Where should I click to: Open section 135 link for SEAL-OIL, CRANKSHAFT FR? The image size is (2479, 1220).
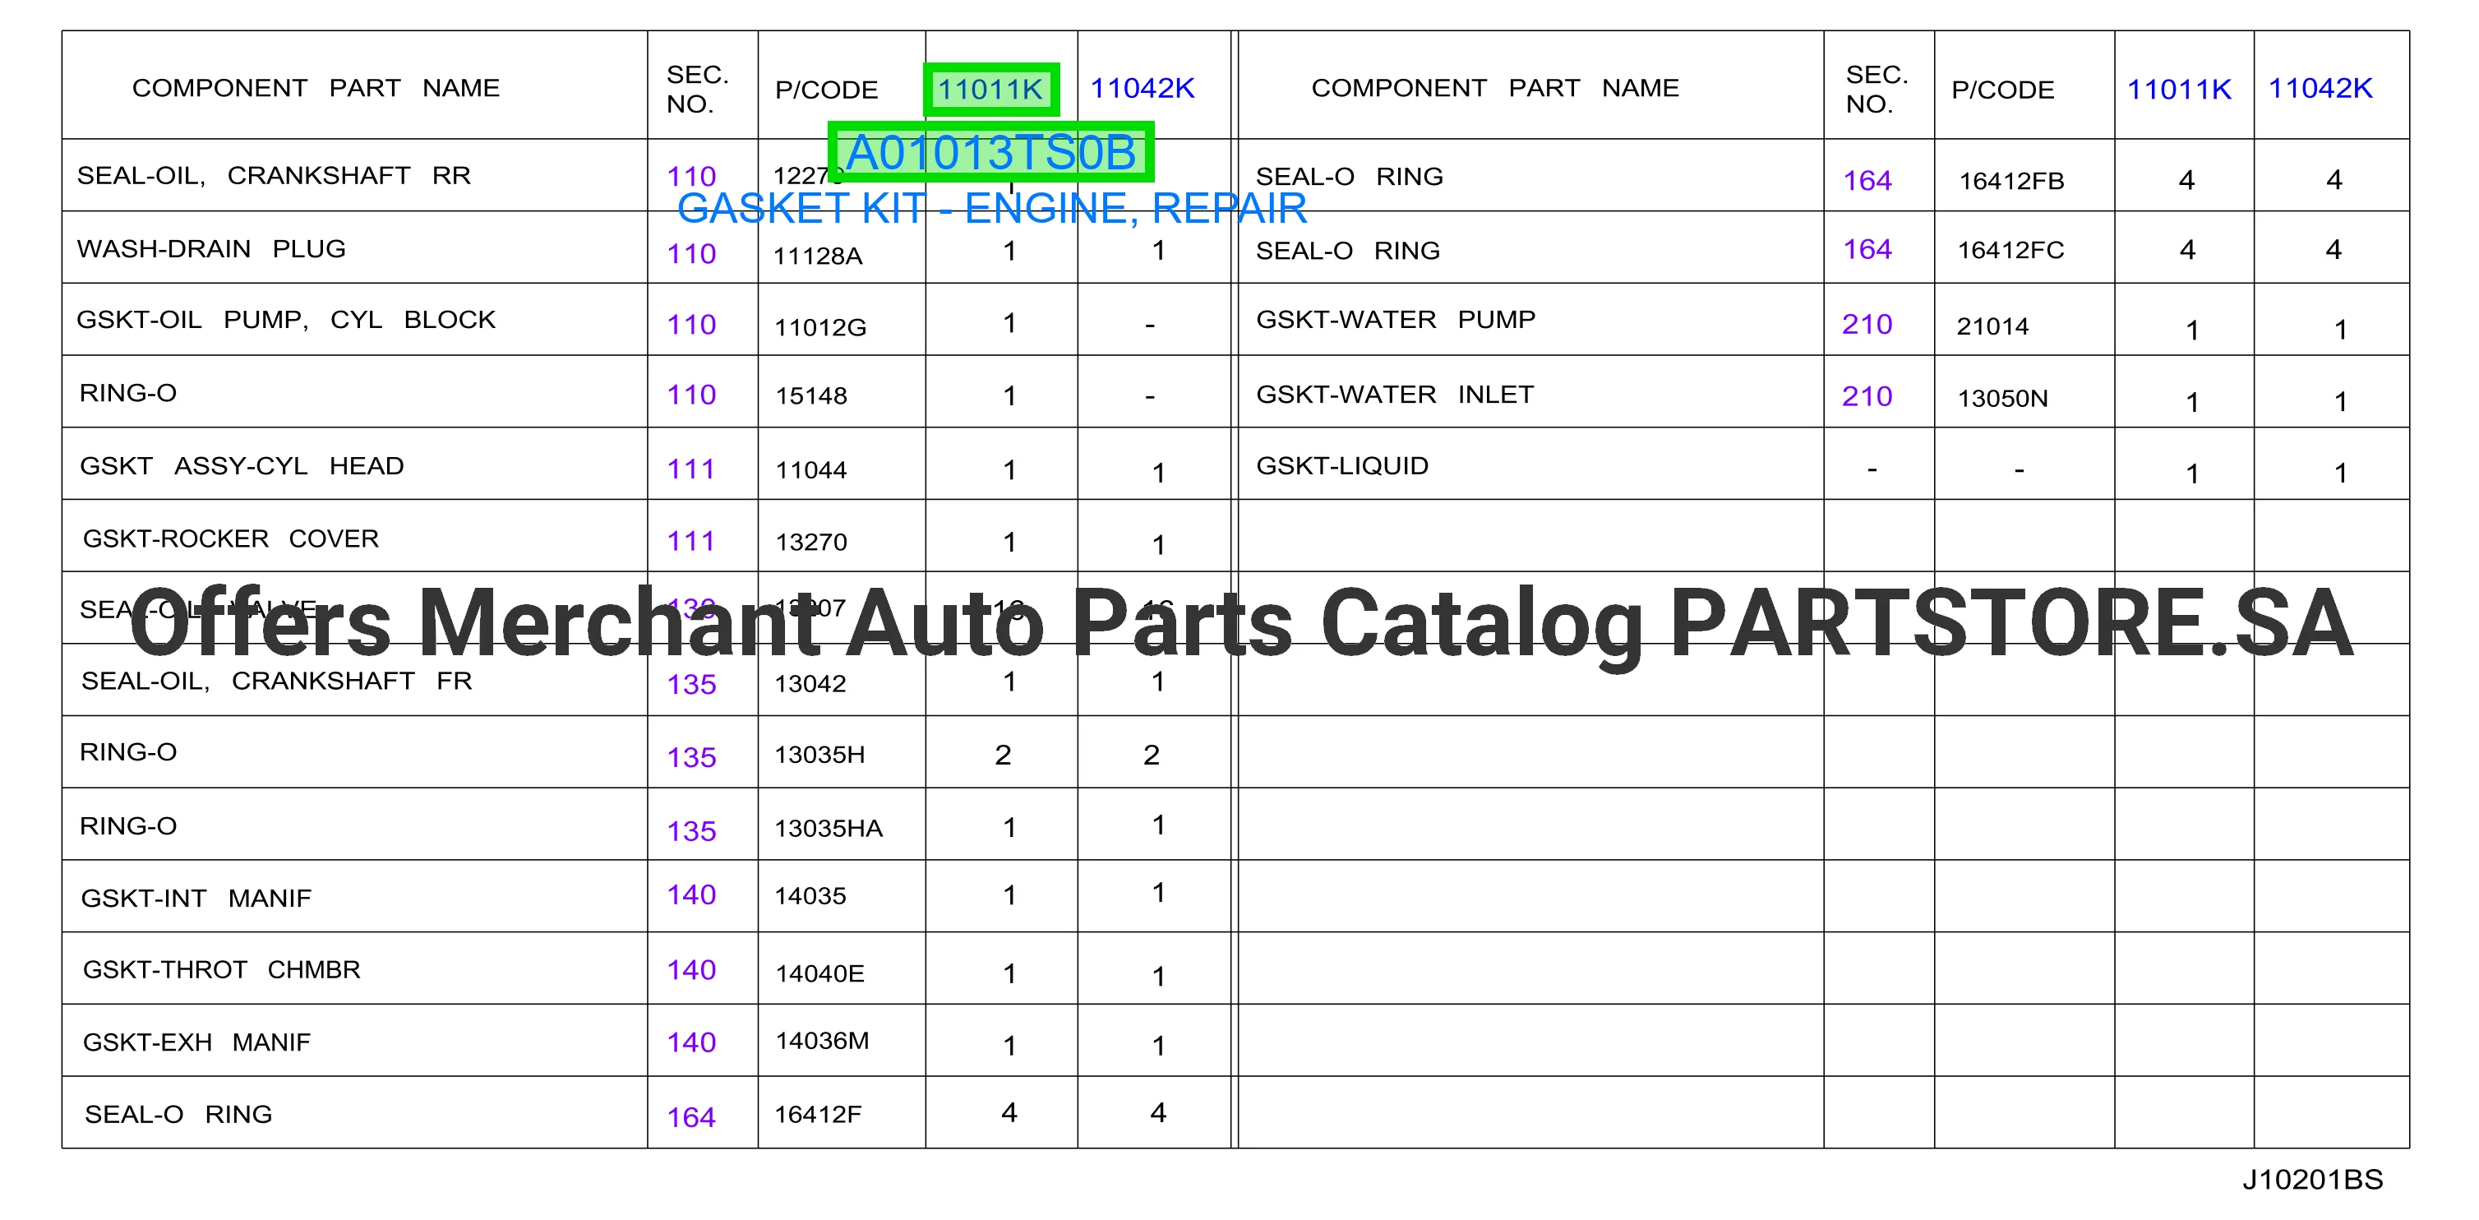click(691, 685)
